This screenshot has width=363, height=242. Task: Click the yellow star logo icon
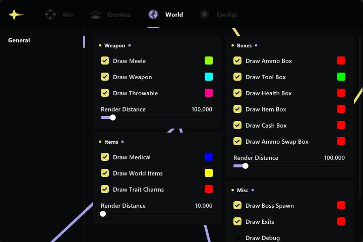point(16,15)
